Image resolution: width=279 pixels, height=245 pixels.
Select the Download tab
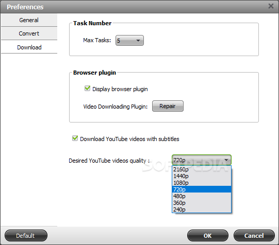click(x=29, y=47)
